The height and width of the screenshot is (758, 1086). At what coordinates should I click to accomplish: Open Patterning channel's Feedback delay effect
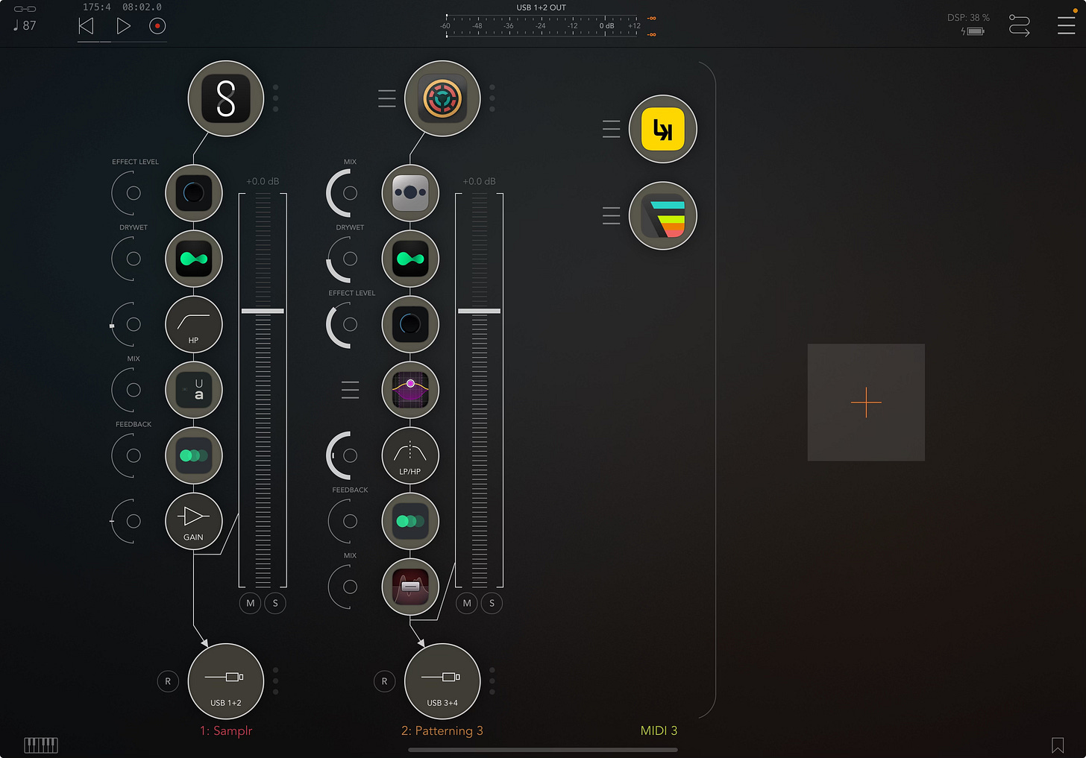(x=410, y=521)
